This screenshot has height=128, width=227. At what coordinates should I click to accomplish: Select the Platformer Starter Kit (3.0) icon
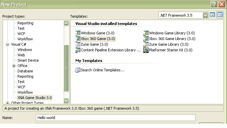[x=146, y=50]
